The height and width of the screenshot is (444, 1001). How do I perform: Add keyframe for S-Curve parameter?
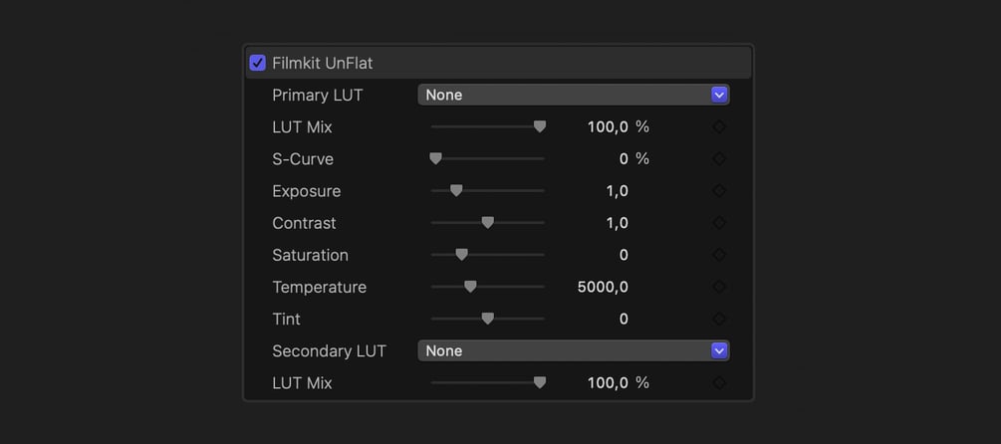(719, 159)
